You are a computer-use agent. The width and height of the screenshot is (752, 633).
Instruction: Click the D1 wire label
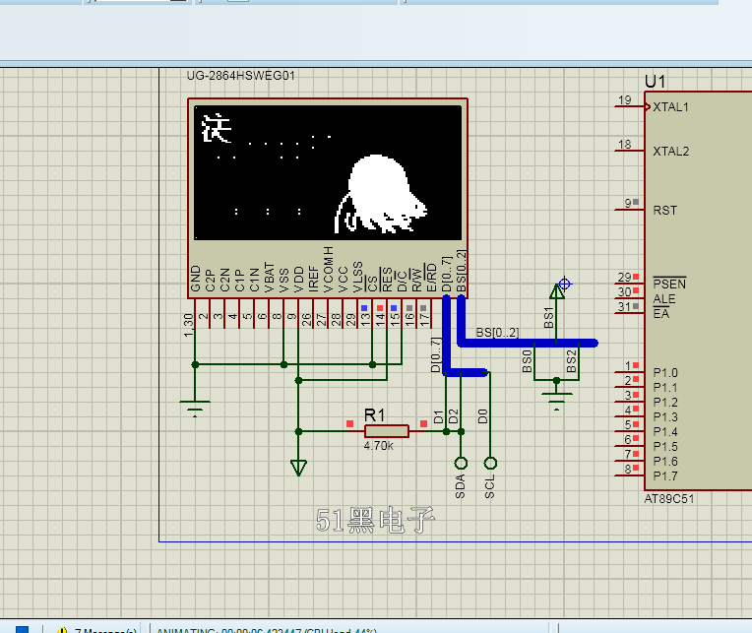tap(438, 416)
